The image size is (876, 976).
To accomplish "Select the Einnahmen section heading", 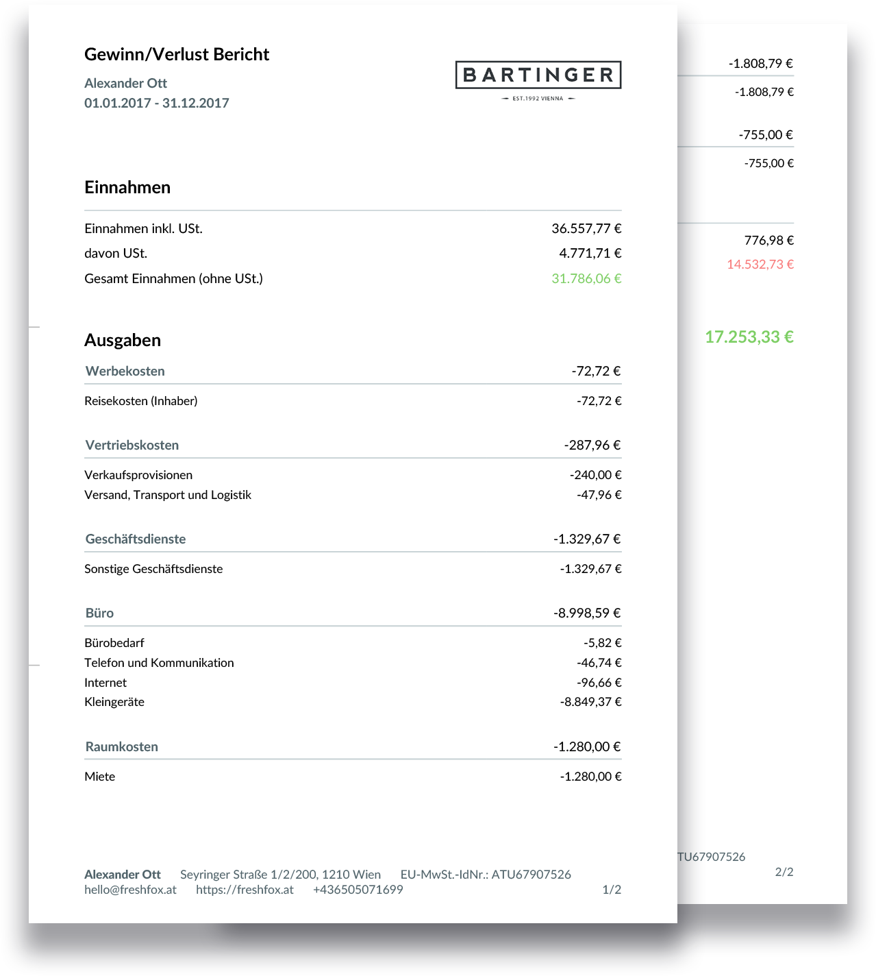I will pyautogui.click(x=127, y=187).
